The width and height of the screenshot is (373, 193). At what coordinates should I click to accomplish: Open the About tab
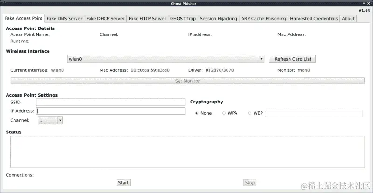click(x=348, y=19)
